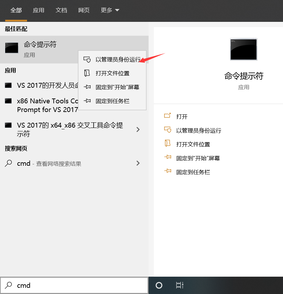Switch to the 文档 tab
The width and height of the screenshot is (283, 294).
(61, 10)
